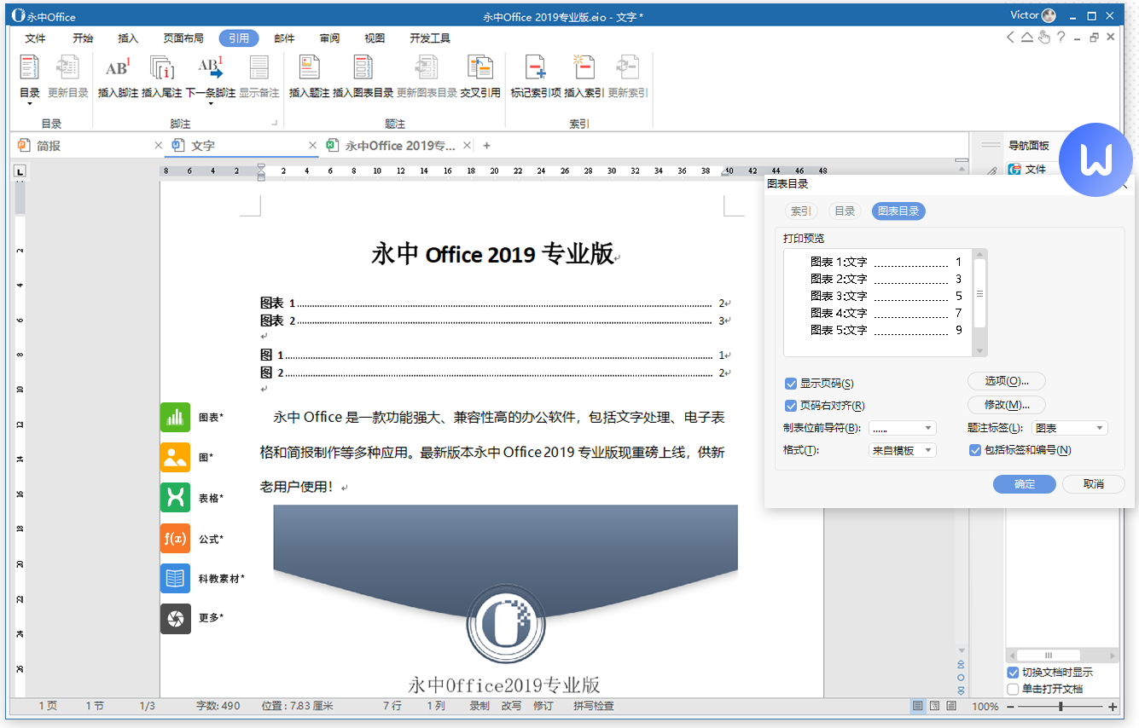The image size is (1139, 728).
Task: Disable the 包括标签和编号 checkbox
Action: click(x=975, y=450)
